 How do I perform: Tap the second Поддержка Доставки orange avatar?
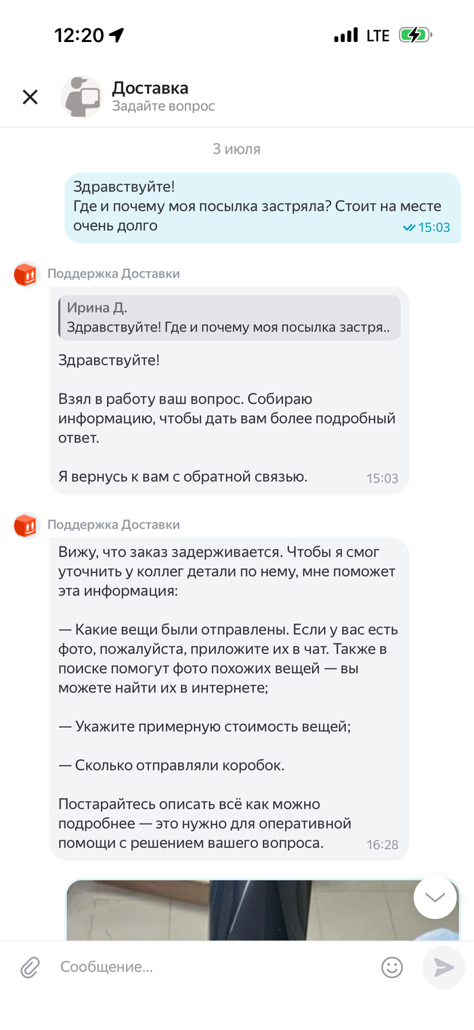point(26,525)
